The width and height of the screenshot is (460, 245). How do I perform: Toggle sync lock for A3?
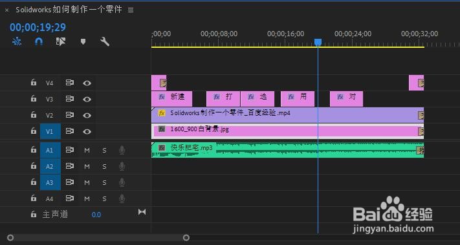click(69, 182)
